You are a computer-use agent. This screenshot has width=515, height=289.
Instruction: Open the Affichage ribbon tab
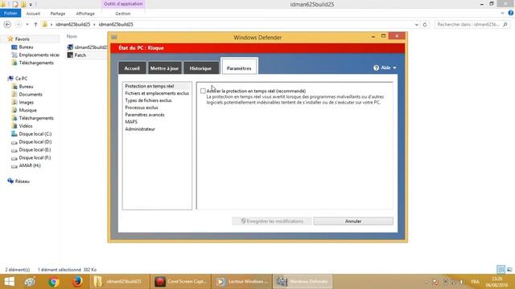coord(85,14)
